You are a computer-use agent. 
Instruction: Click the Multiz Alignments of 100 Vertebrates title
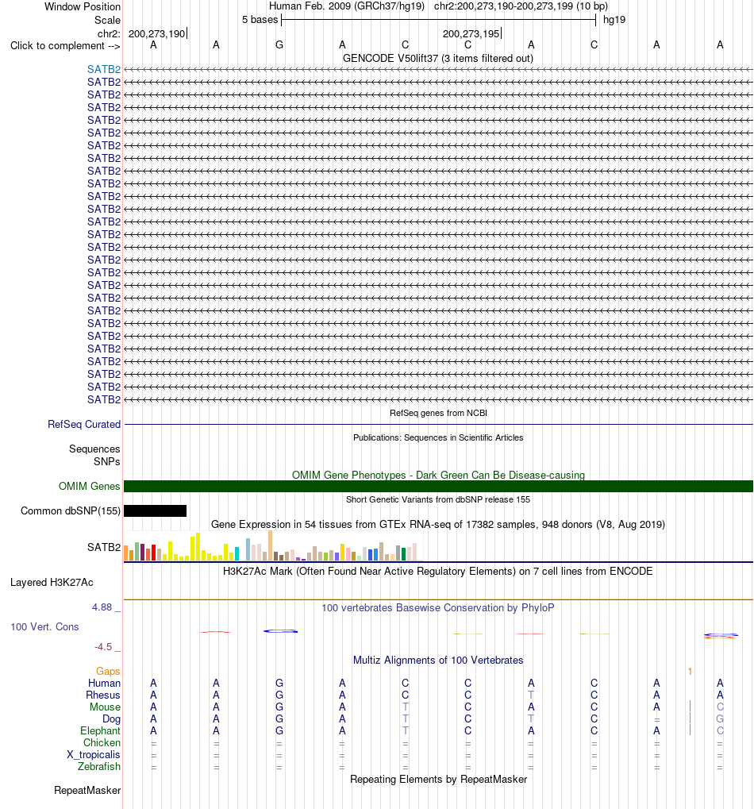[x=438, y=660]
